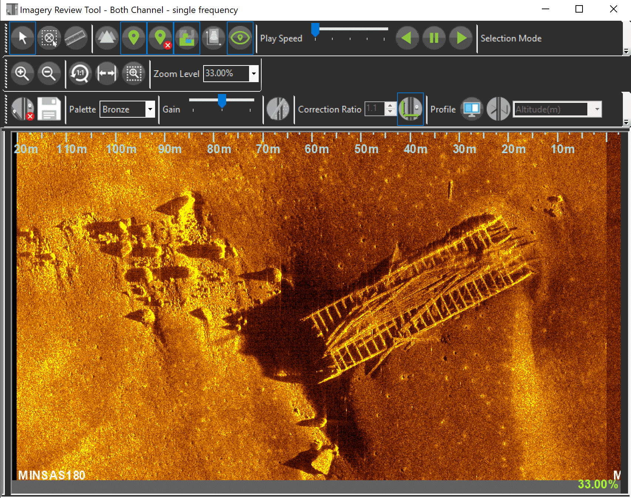Click the Gain slider handle
631x498 pixels.
pyautogui.click(x=222, y=100)
